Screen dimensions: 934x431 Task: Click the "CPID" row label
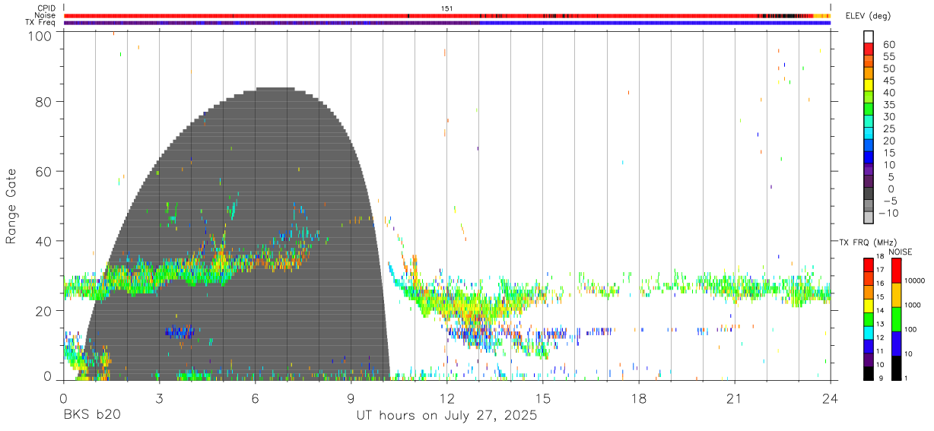(46, 8)
